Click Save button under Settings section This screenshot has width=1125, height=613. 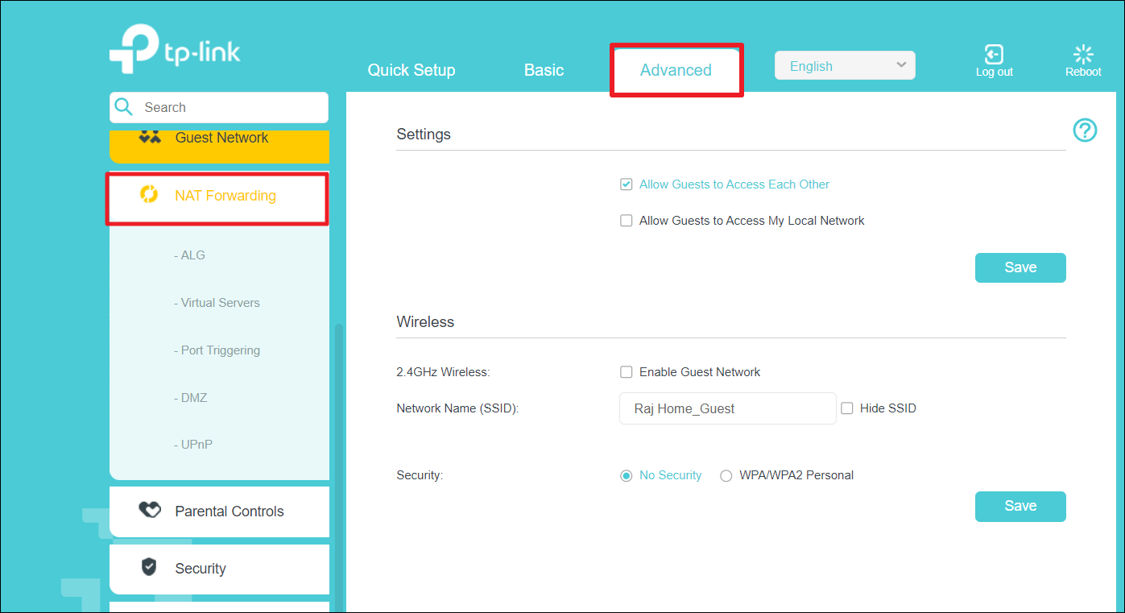(x=1020, y=267)
